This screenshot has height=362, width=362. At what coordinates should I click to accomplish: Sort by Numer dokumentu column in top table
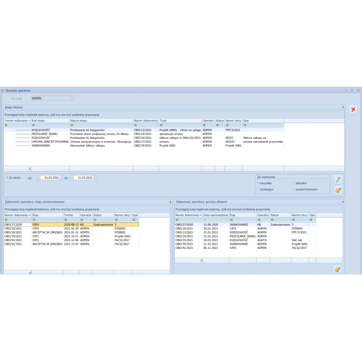[145, 121]
